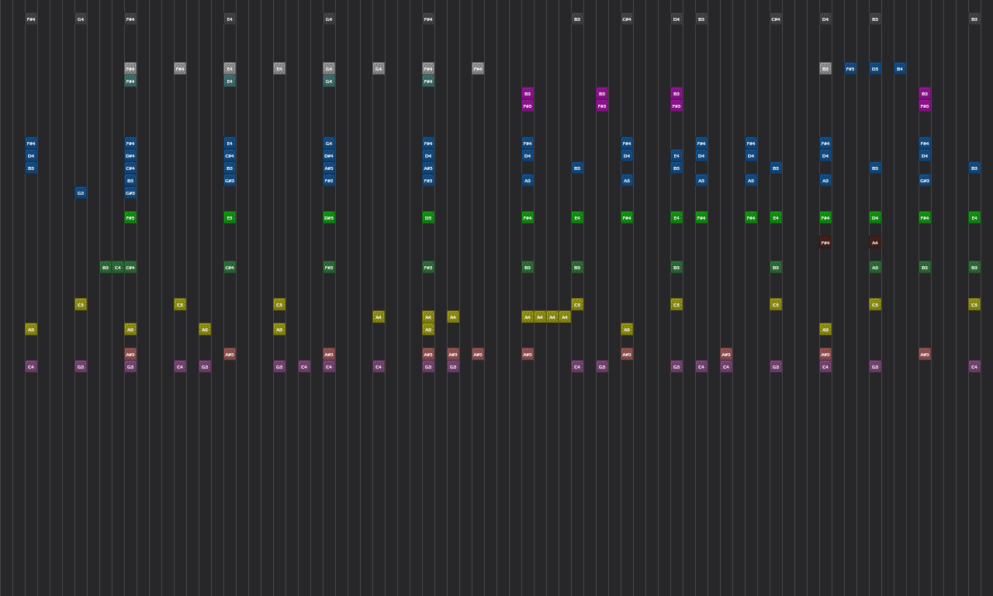Select the blue G4 note block

point(329,143)
